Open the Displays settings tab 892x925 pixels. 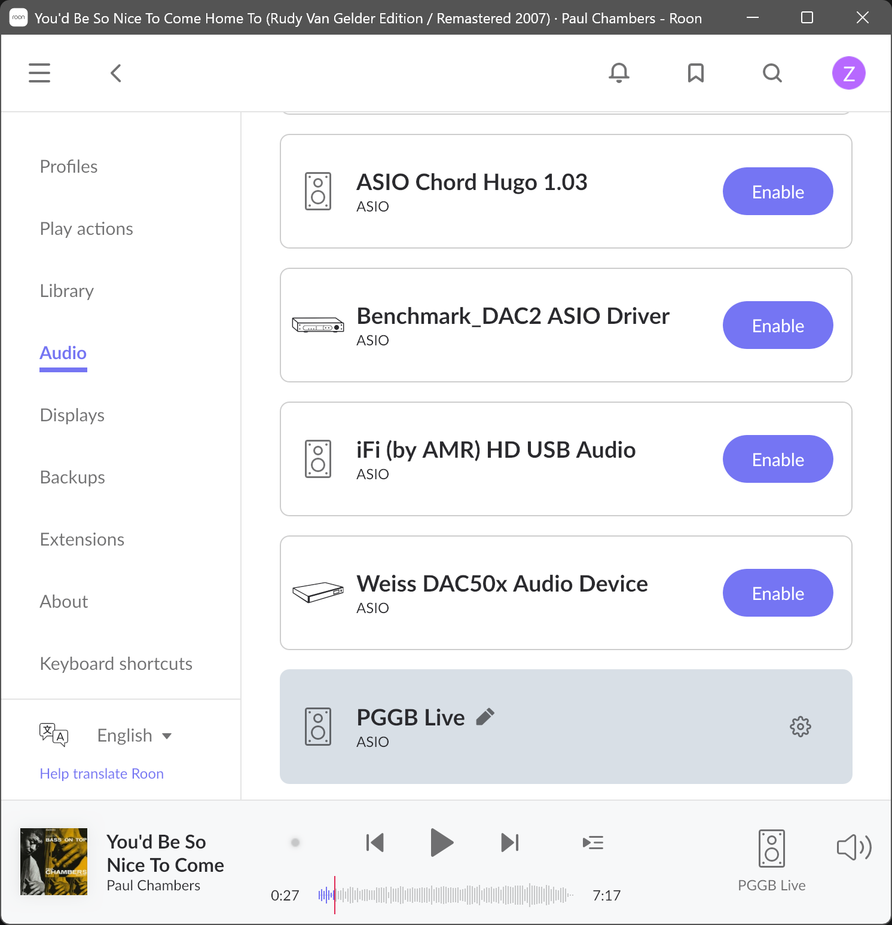pos(72,415)
